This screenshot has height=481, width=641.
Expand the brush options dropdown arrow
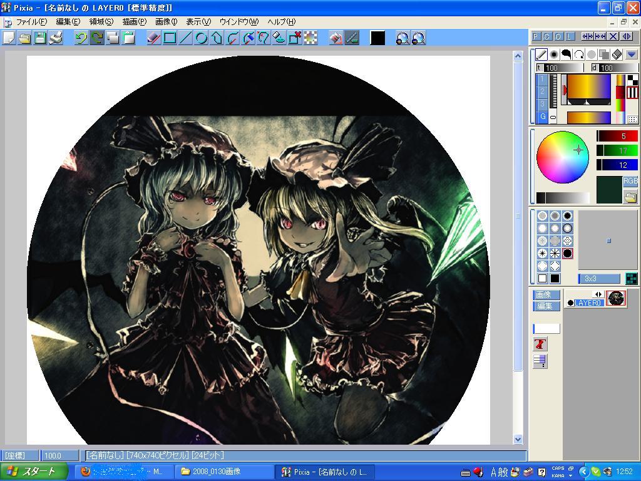(x=631, y=54)
